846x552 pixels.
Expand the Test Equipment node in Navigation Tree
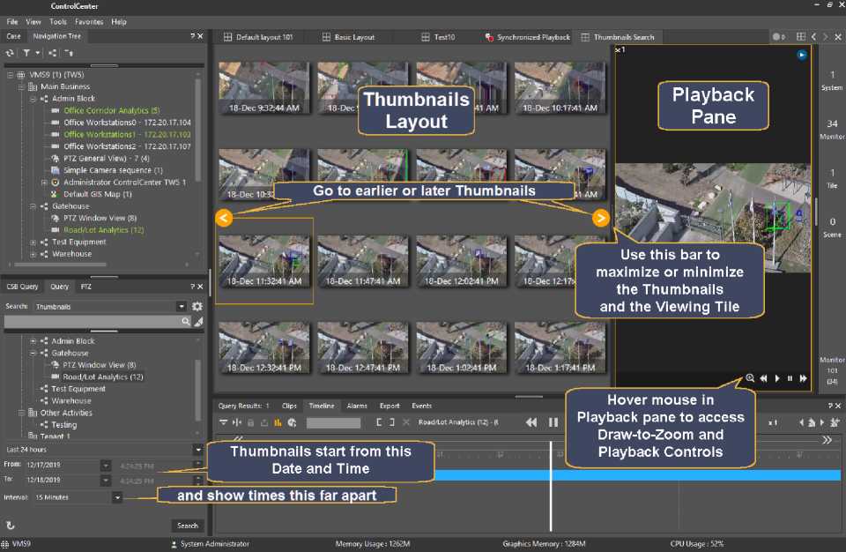[x=33, y=242]
